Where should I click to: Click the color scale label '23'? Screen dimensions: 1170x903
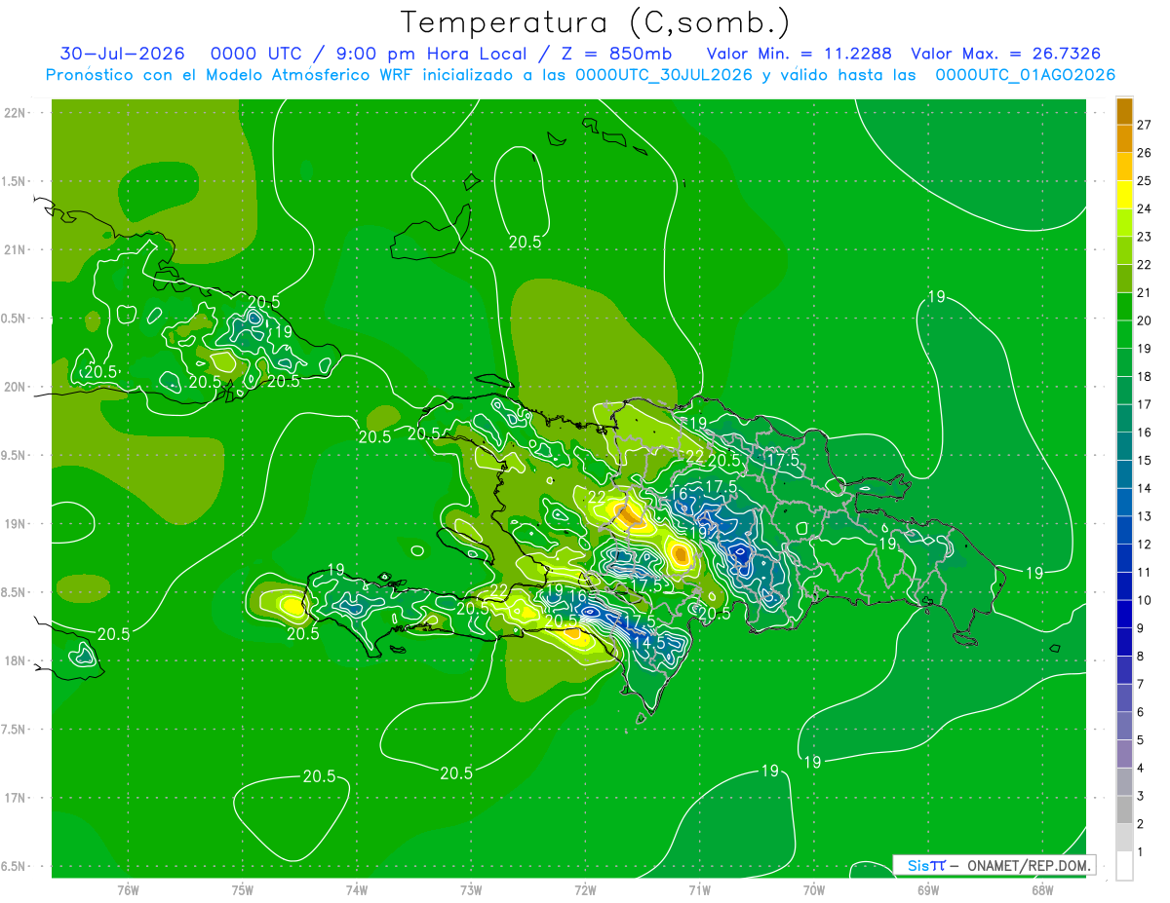(1144, 237)
